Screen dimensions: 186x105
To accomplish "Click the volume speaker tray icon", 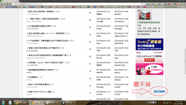I will pyautogui.click(x=164, y=103).
